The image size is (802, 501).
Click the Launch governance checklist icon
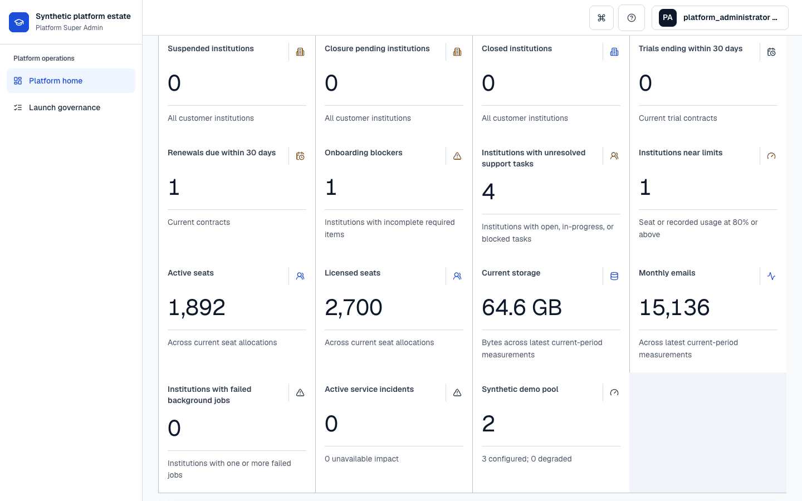18,107
